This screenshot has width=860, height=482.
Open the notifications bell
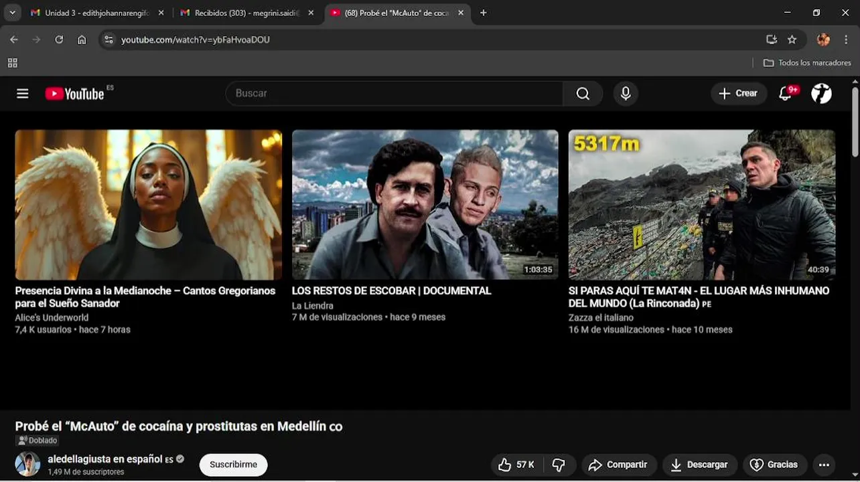[786, 94]
